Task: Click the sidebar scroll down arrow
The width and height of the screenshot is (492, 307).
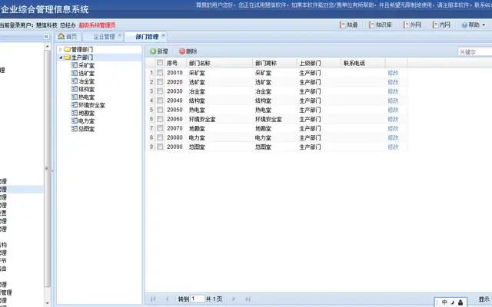Action: point(48,303)
